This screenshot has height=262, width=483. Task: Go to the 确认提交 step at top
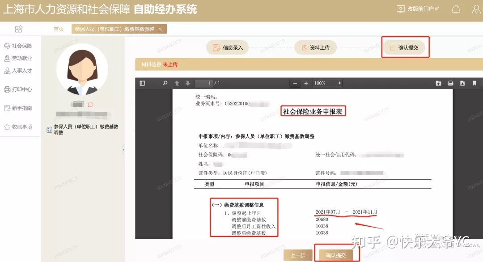click(404, 47)
